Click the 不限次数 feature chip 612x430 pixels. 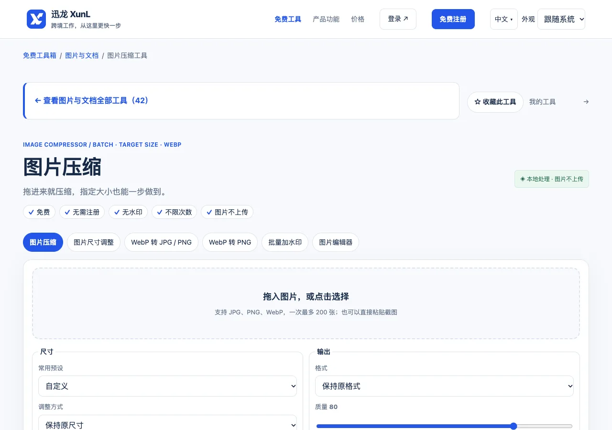(x=174, y=212)
